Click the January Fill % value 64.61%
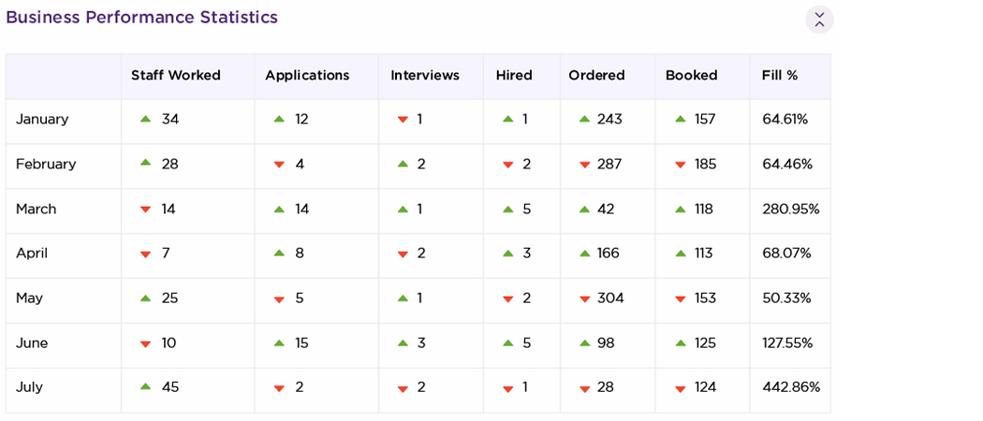The width and height of the screenshot is (983, 421). (x=785, y=119)
